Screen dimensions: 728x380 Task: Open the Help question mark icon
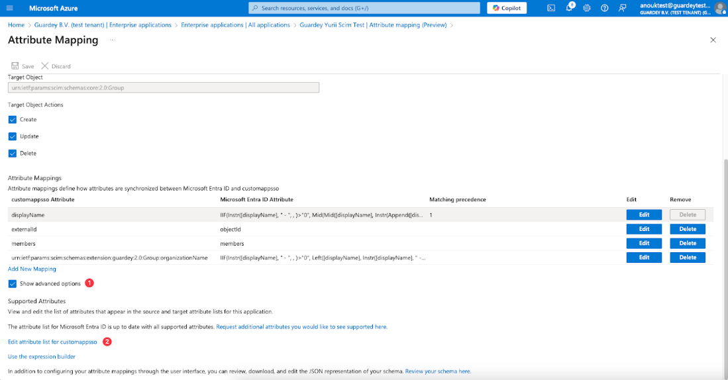click(604, 8)
